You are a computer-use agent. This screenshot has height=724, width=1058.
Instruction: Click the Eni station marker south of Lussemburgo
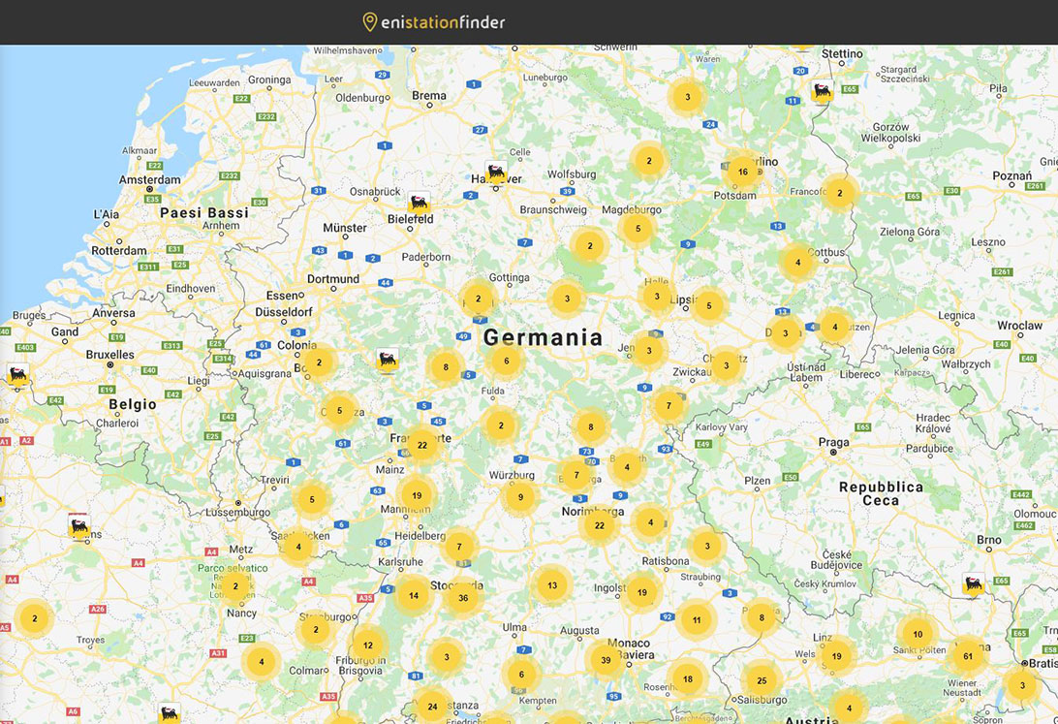(x=79, y=527)
